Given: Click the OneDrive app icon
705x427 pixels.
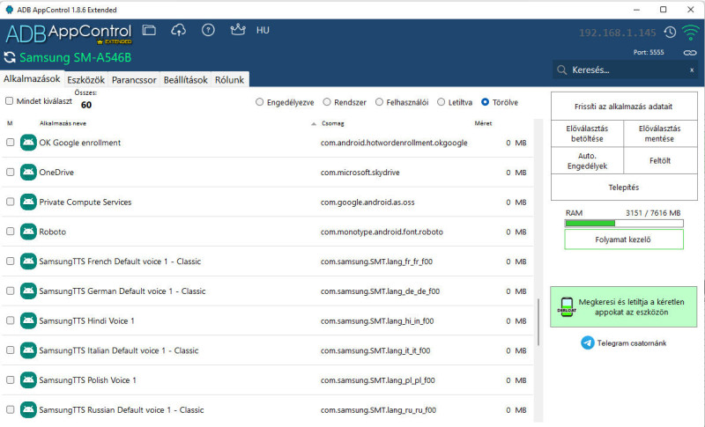Looking at the screenshot, I should coord(28,172).
